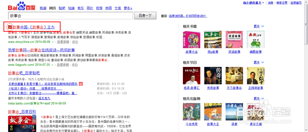Click the 故事大全 book cover
This screenshot has height=132, width=308.
192,39
